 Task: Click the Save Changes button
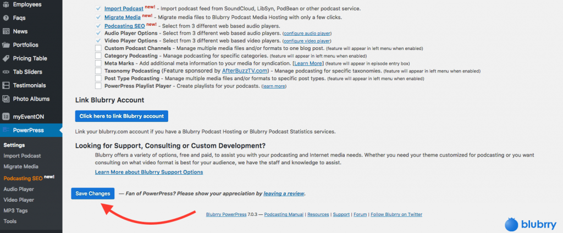[x=92, y=193]
